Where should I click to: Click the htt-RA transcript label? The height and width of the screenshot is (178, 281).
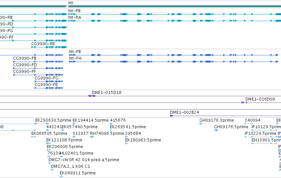[x=75, y=17]
